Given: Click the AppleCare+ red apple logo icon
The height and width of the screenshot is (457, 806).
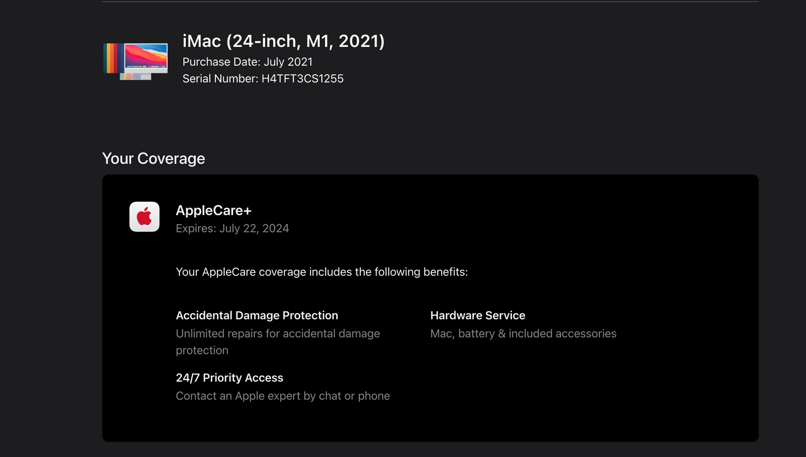Looking at the screenshot, I should [144, 217].
